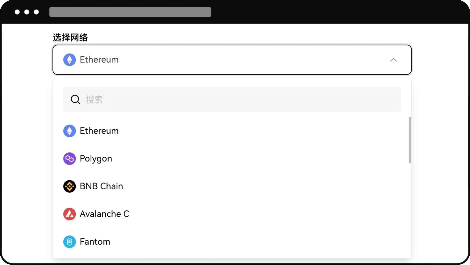Screen dimensions: 470x265
Task: Click the network list scrollbar thumb
Action: (x=410, y=140)
